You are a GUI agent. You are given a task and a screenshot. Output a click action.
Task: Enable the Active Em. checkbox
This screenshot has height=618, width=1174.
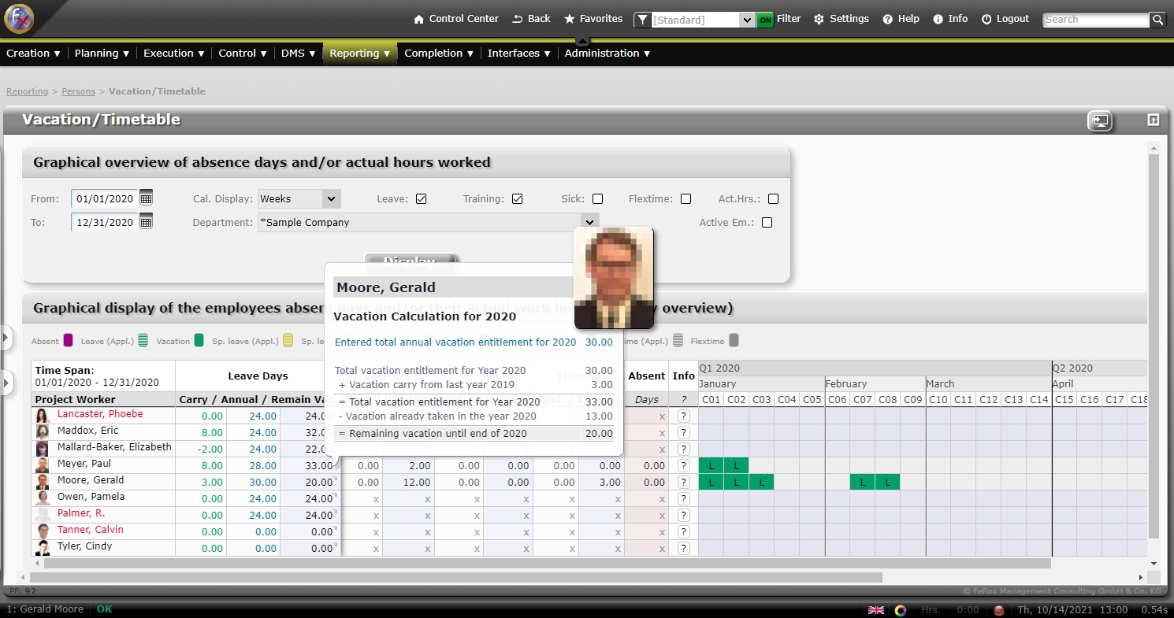coord(767,223)
